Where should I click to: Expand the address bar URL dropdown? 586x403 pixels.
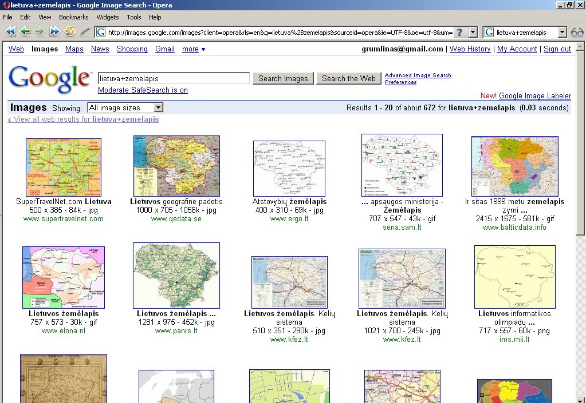(x=473, y=33)
